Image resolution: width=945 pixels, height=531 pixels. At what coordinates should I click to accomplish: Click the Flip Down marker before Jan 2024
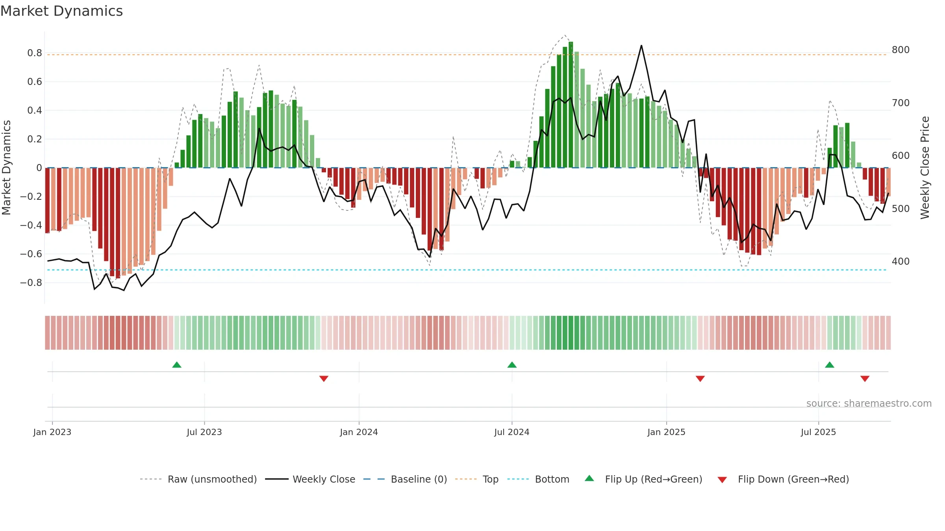pyautogui.click(x=324, y=378)
